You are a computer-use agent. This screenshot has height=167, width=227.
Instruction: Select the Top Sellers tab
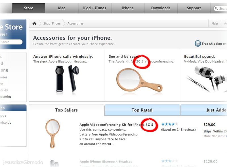(x=66, y=110)
